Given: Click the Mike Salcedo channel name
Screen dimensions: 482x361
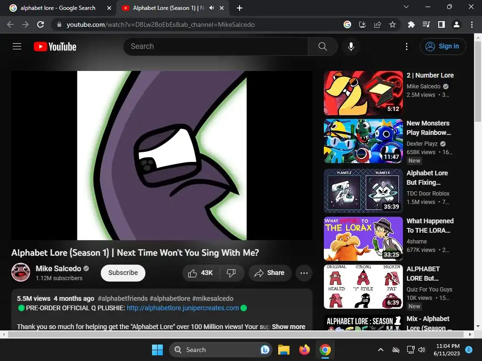Looking at the screenshot, I should click(58, 268).
